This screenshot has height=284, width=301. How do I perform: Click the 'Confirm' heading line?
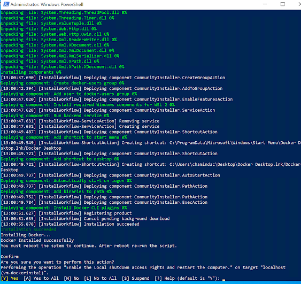[10, 257]
